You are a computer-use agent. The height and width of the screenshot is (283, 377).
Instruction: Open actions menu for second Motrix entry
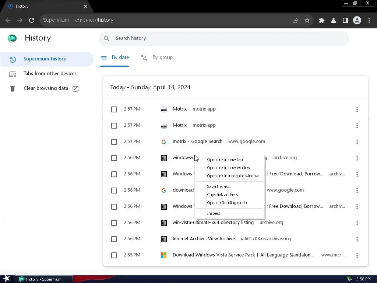click(x=357, y=126)
